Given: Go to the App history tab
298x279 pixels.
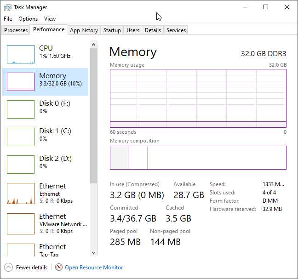Looking at the screenshot, I should pos(84,30).
